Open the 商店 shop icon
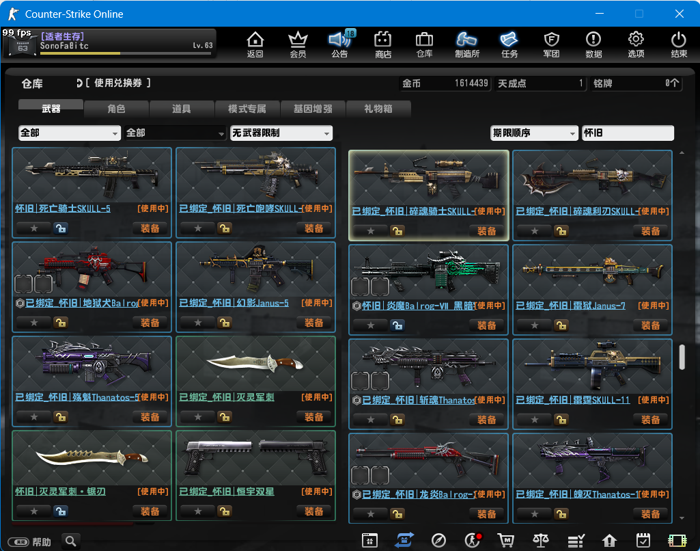 [x=383, y=44]
